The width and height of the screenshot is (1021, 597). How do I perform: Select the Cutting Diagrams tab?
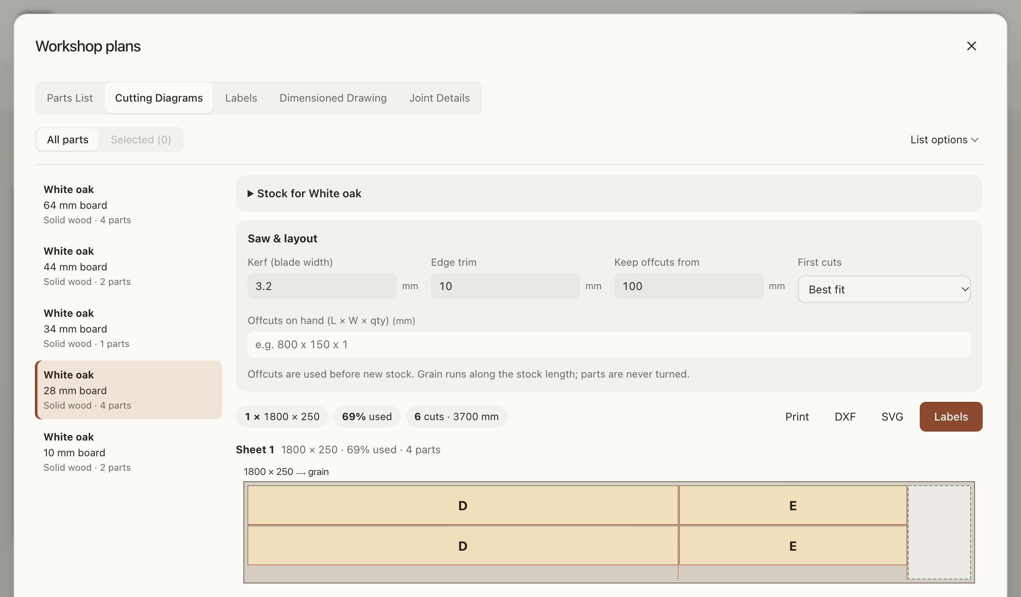(159, 98)
